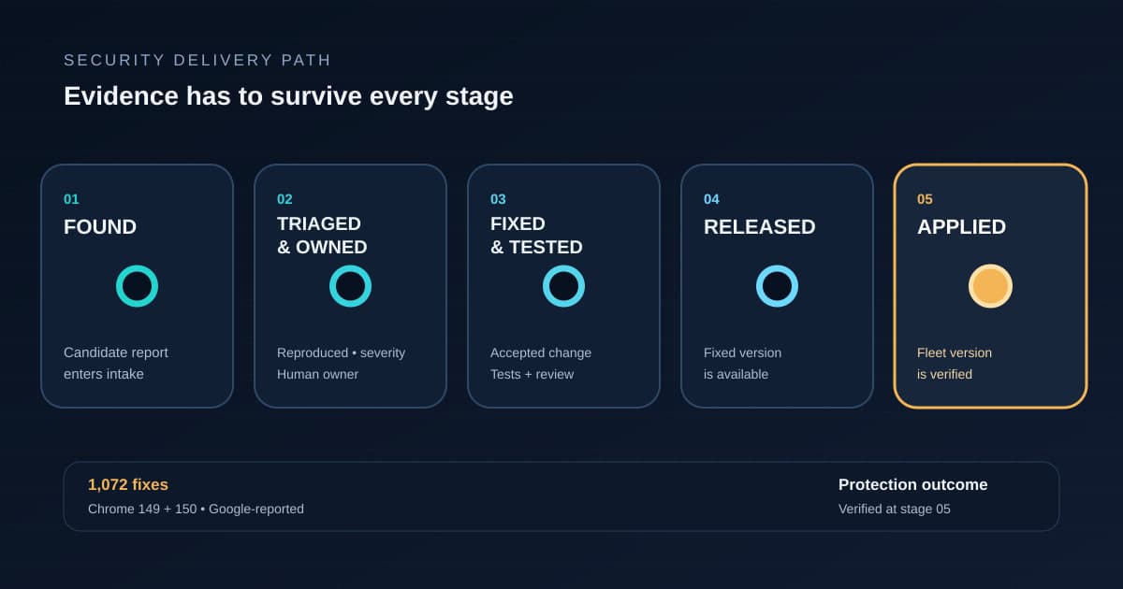The height and width of the screenshot is (589, 1123).
Task: Click the 1,072 fixes orange text
Action: point(128,484)
